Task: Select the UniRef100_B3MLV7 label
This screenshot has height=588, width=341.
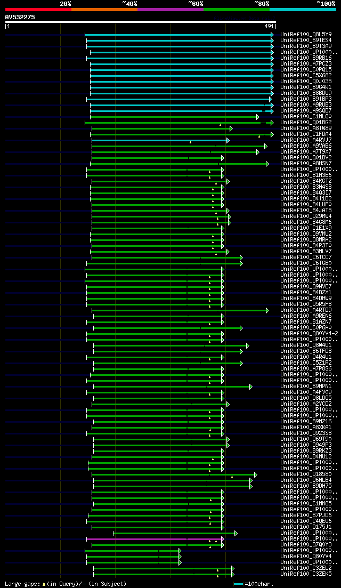Action: point(306,252)
